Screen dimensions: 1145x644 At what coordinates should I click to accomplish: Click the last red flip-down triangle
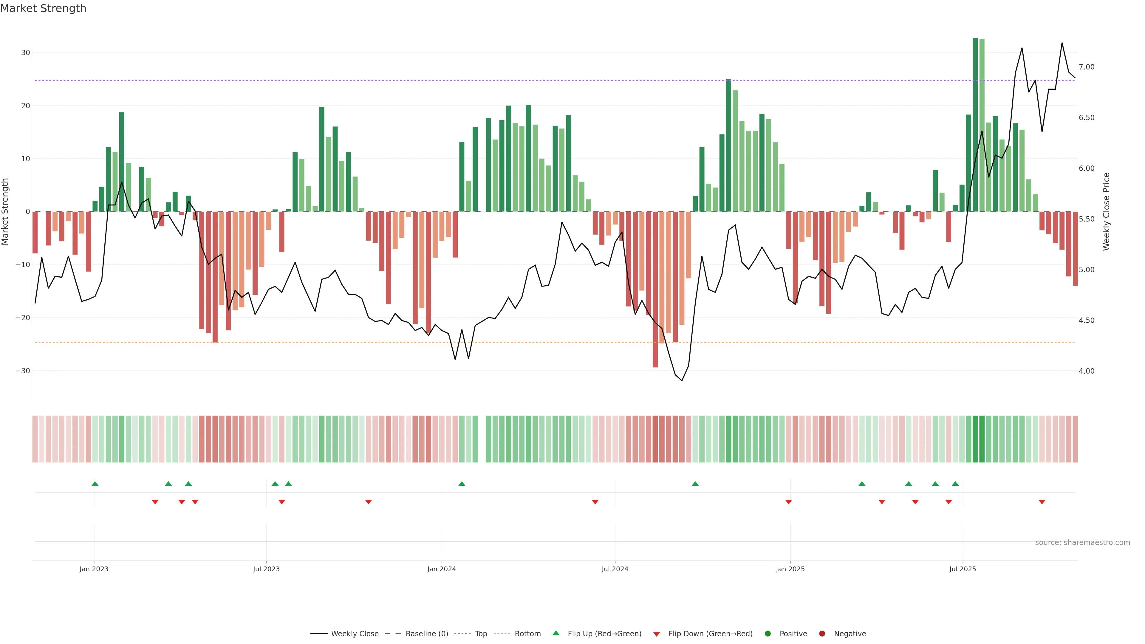pyautogui.click(x=1042, y=502)
